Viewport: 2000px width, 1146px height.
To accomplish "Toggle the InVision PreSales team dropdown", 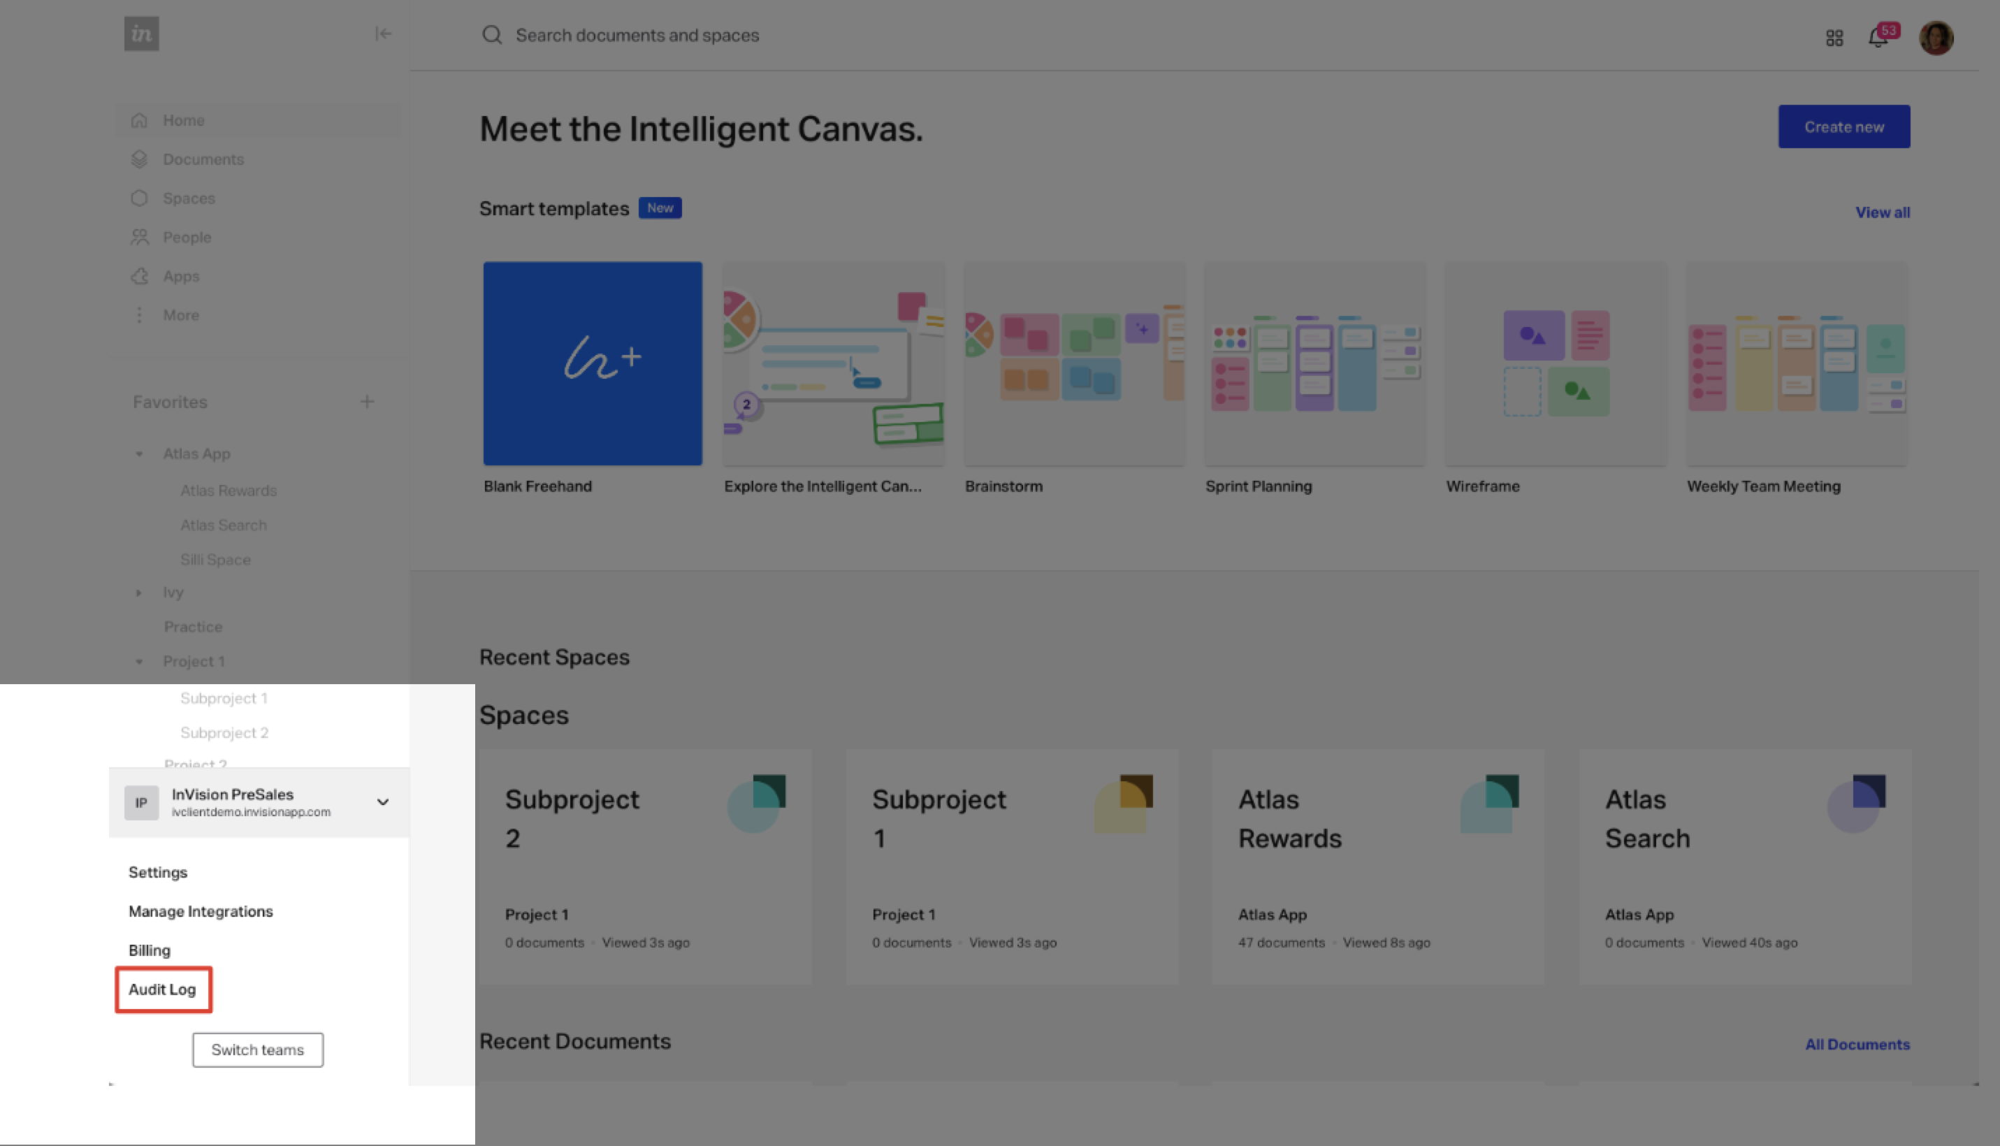I will click(x=382, y=802).
